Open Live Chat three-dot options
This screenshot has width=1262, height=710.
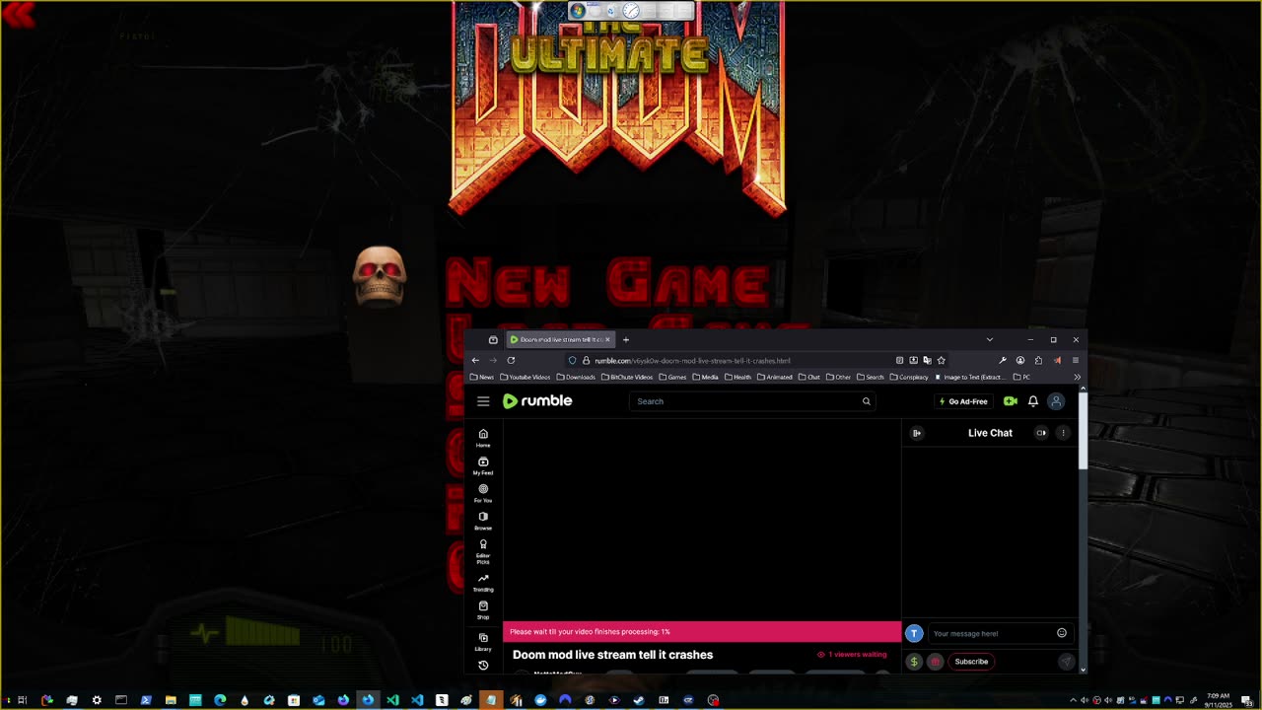(1063, 433)
